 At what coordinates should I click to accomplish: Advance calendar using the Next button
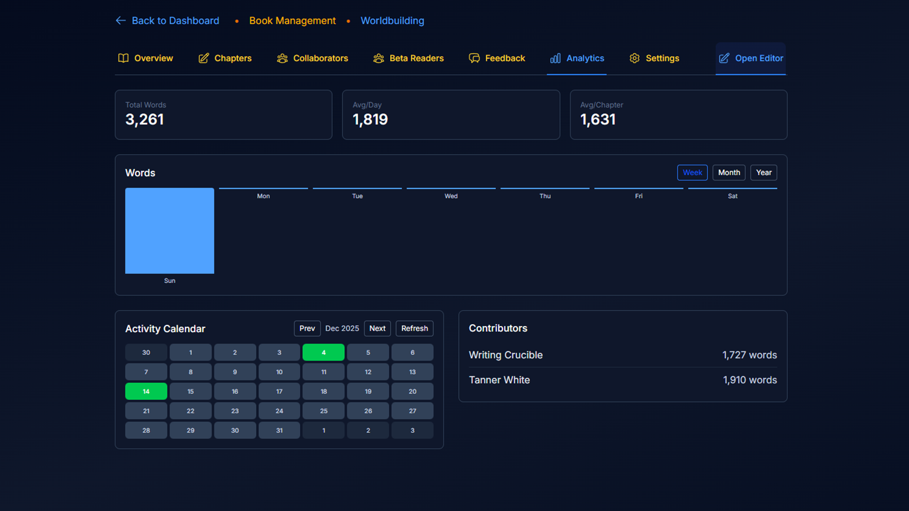[x=377, y=328]
